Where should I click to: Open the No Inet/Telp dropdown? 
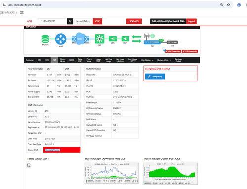click(x=83, y=21)
